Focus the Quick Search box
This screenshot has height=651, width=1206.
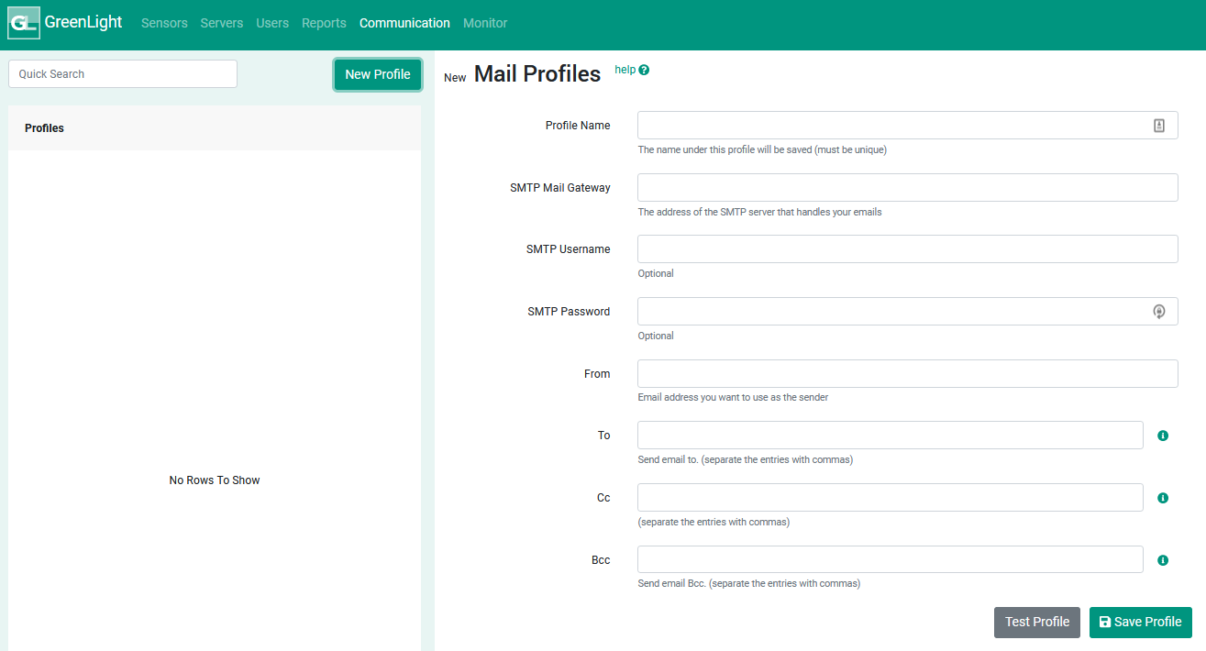click(123, 74)
